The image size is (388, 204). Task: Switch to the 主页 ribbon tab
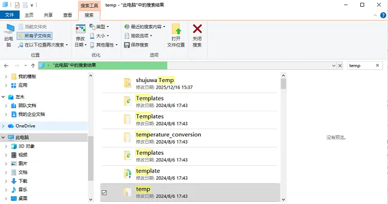point(29,15)
